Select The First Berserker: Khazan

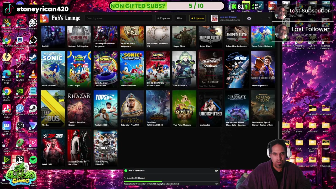(x=79, y=109)
